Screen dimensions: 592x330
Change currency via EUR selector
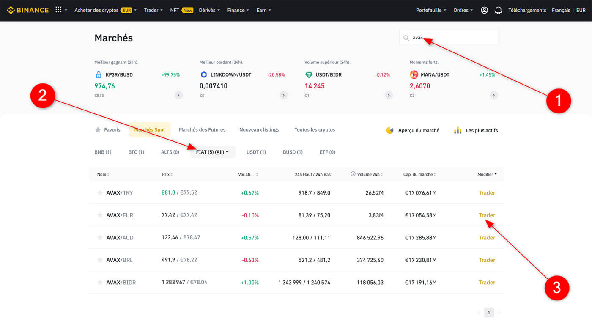(x=581, y=10)
